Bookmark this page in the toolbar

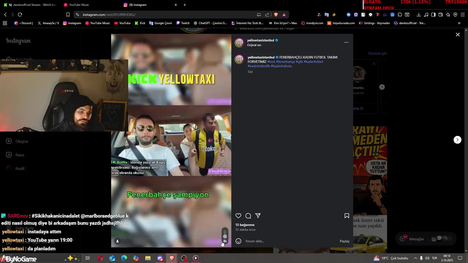point(68,15)
